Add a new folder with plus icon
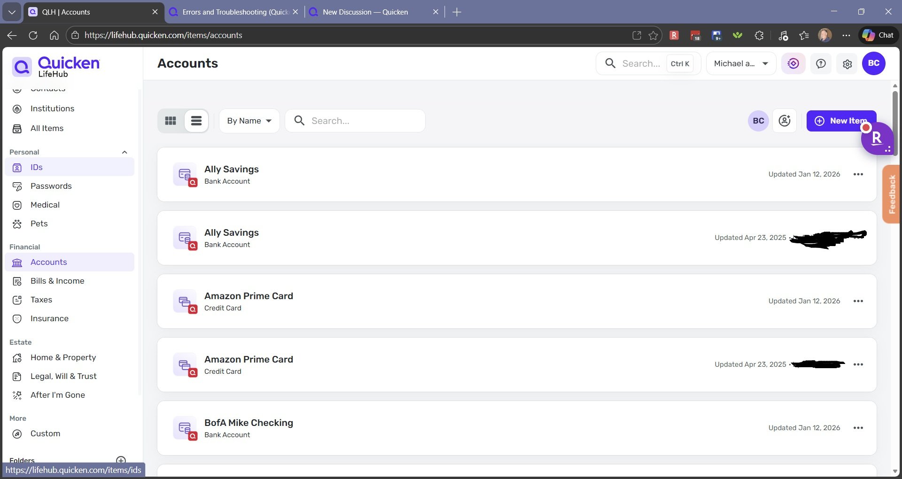 click(121, 460)
